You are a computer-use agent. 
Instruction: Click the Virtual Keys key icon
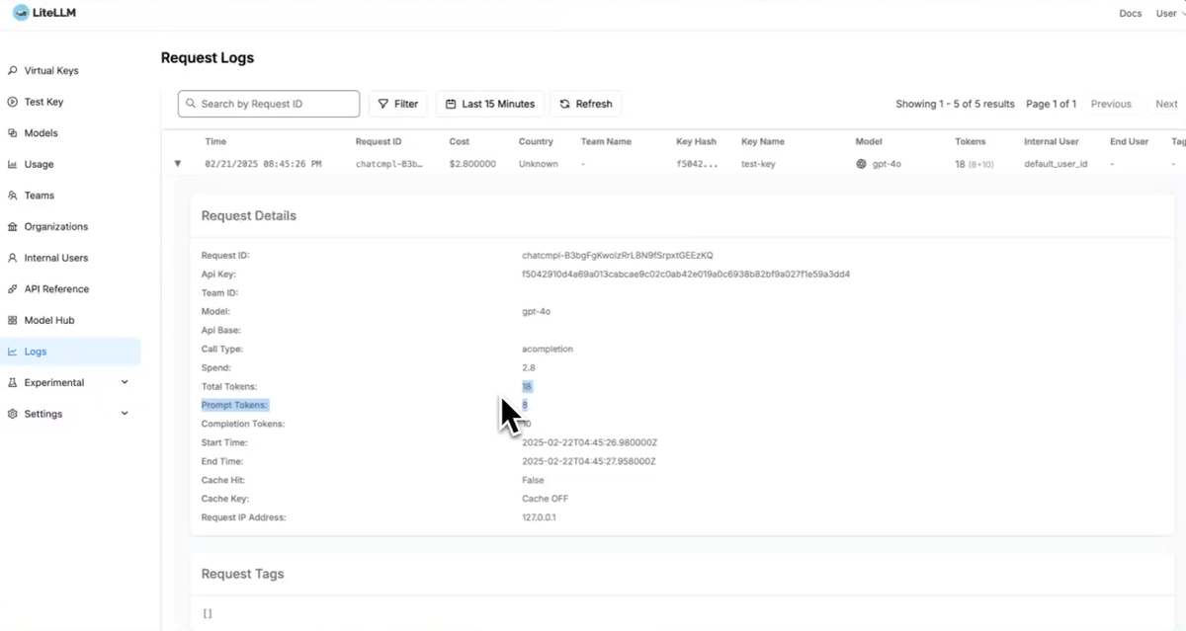click(x=13, y=71)
